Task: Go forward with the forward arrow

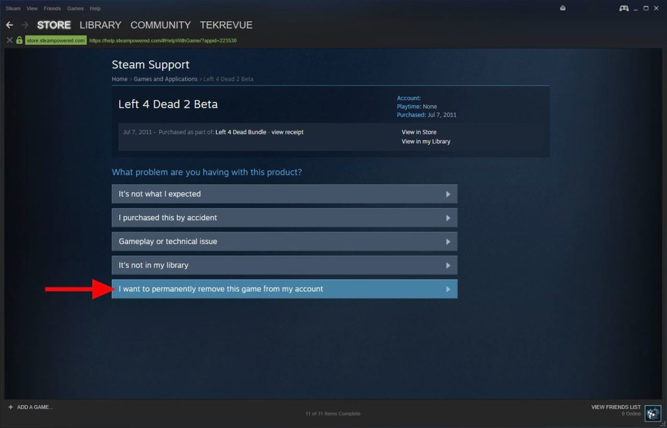Action: [24, 25]
